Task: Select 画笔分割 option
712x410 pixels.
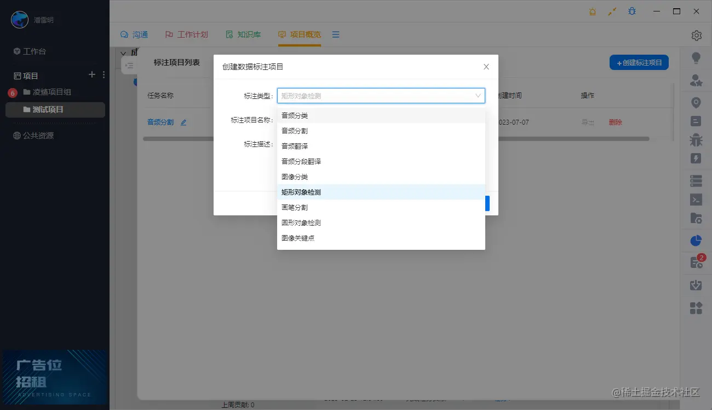Action: (381, 207)
